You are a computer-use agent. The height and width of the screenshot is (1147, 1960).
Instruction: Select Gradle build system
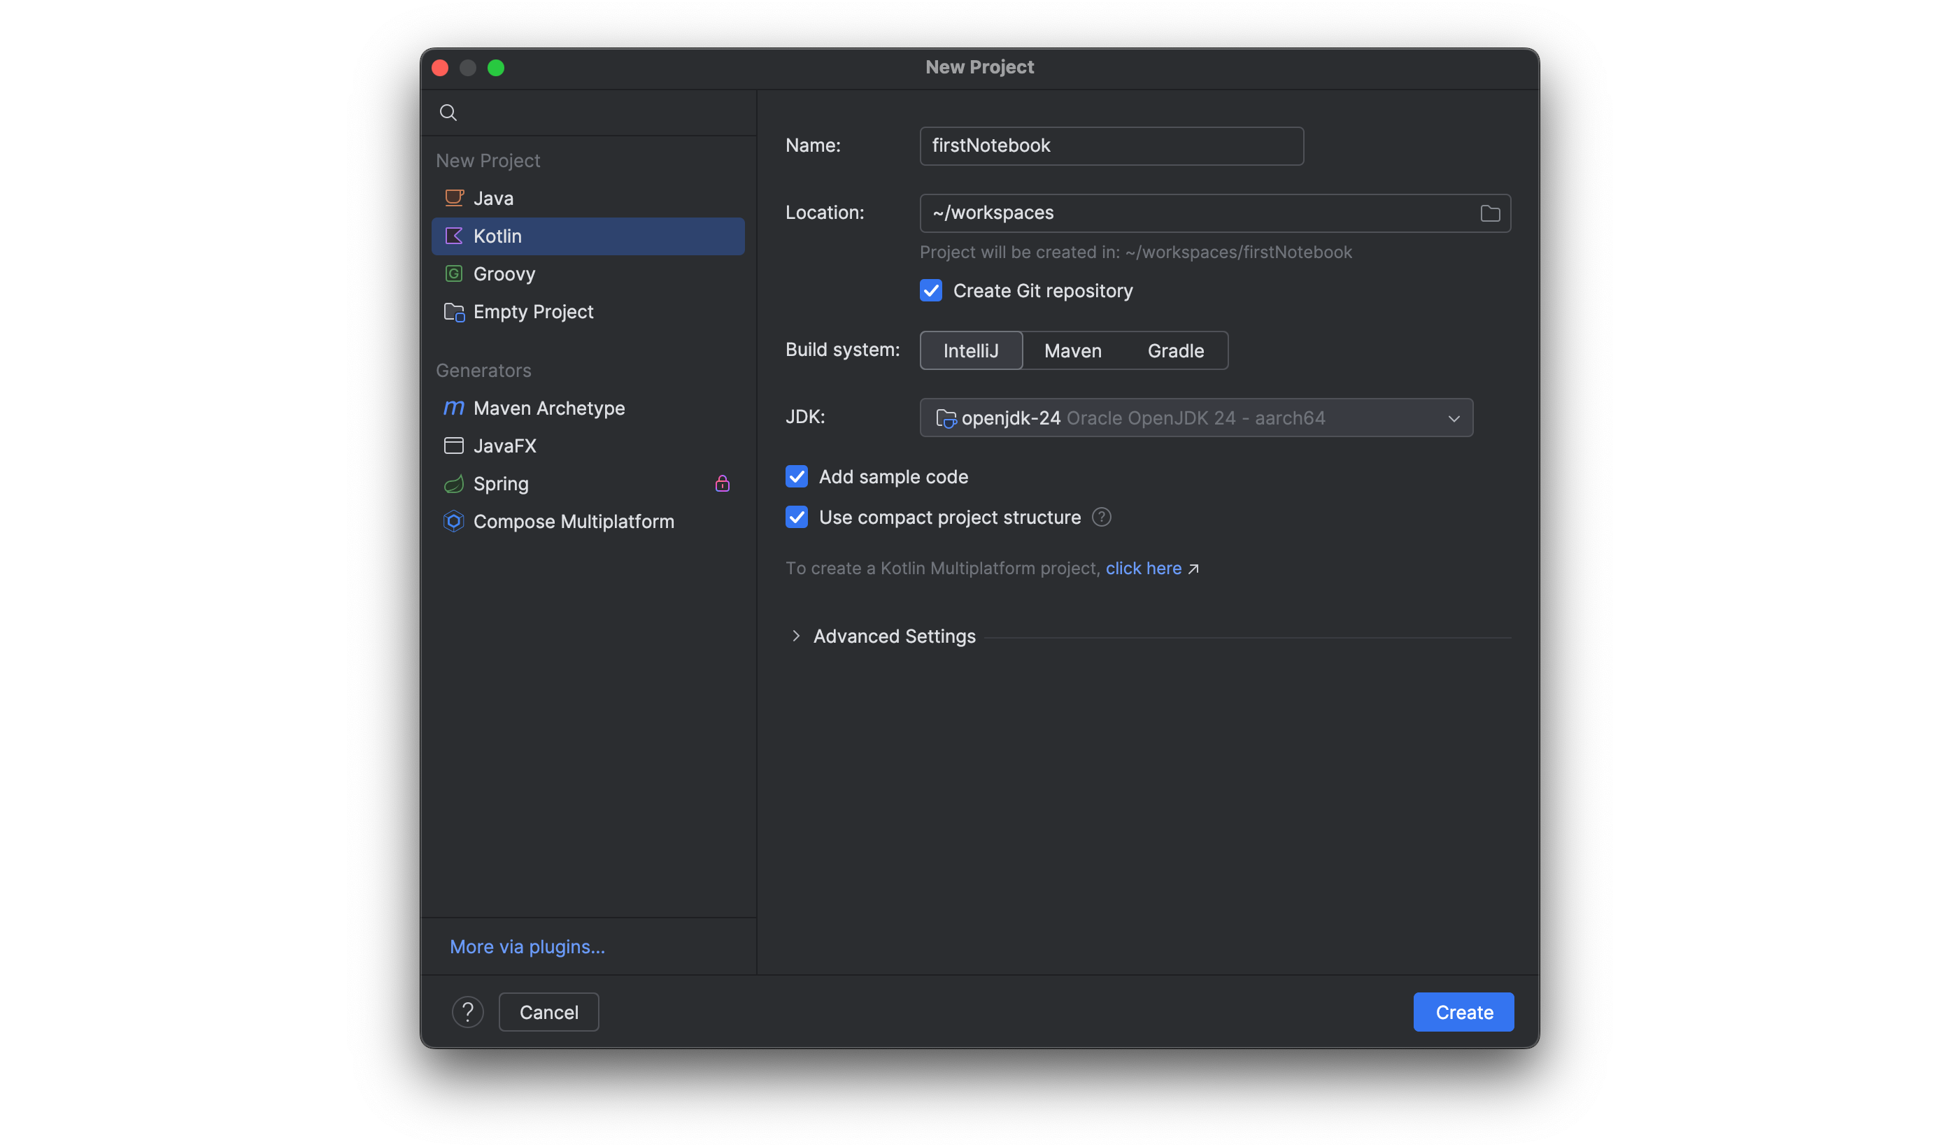tap(1175, 350)
